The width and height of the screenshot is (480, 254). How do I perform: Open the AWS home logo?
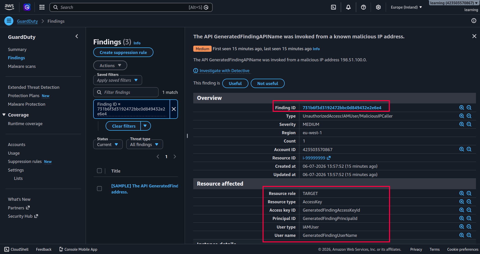coord(9,7)
